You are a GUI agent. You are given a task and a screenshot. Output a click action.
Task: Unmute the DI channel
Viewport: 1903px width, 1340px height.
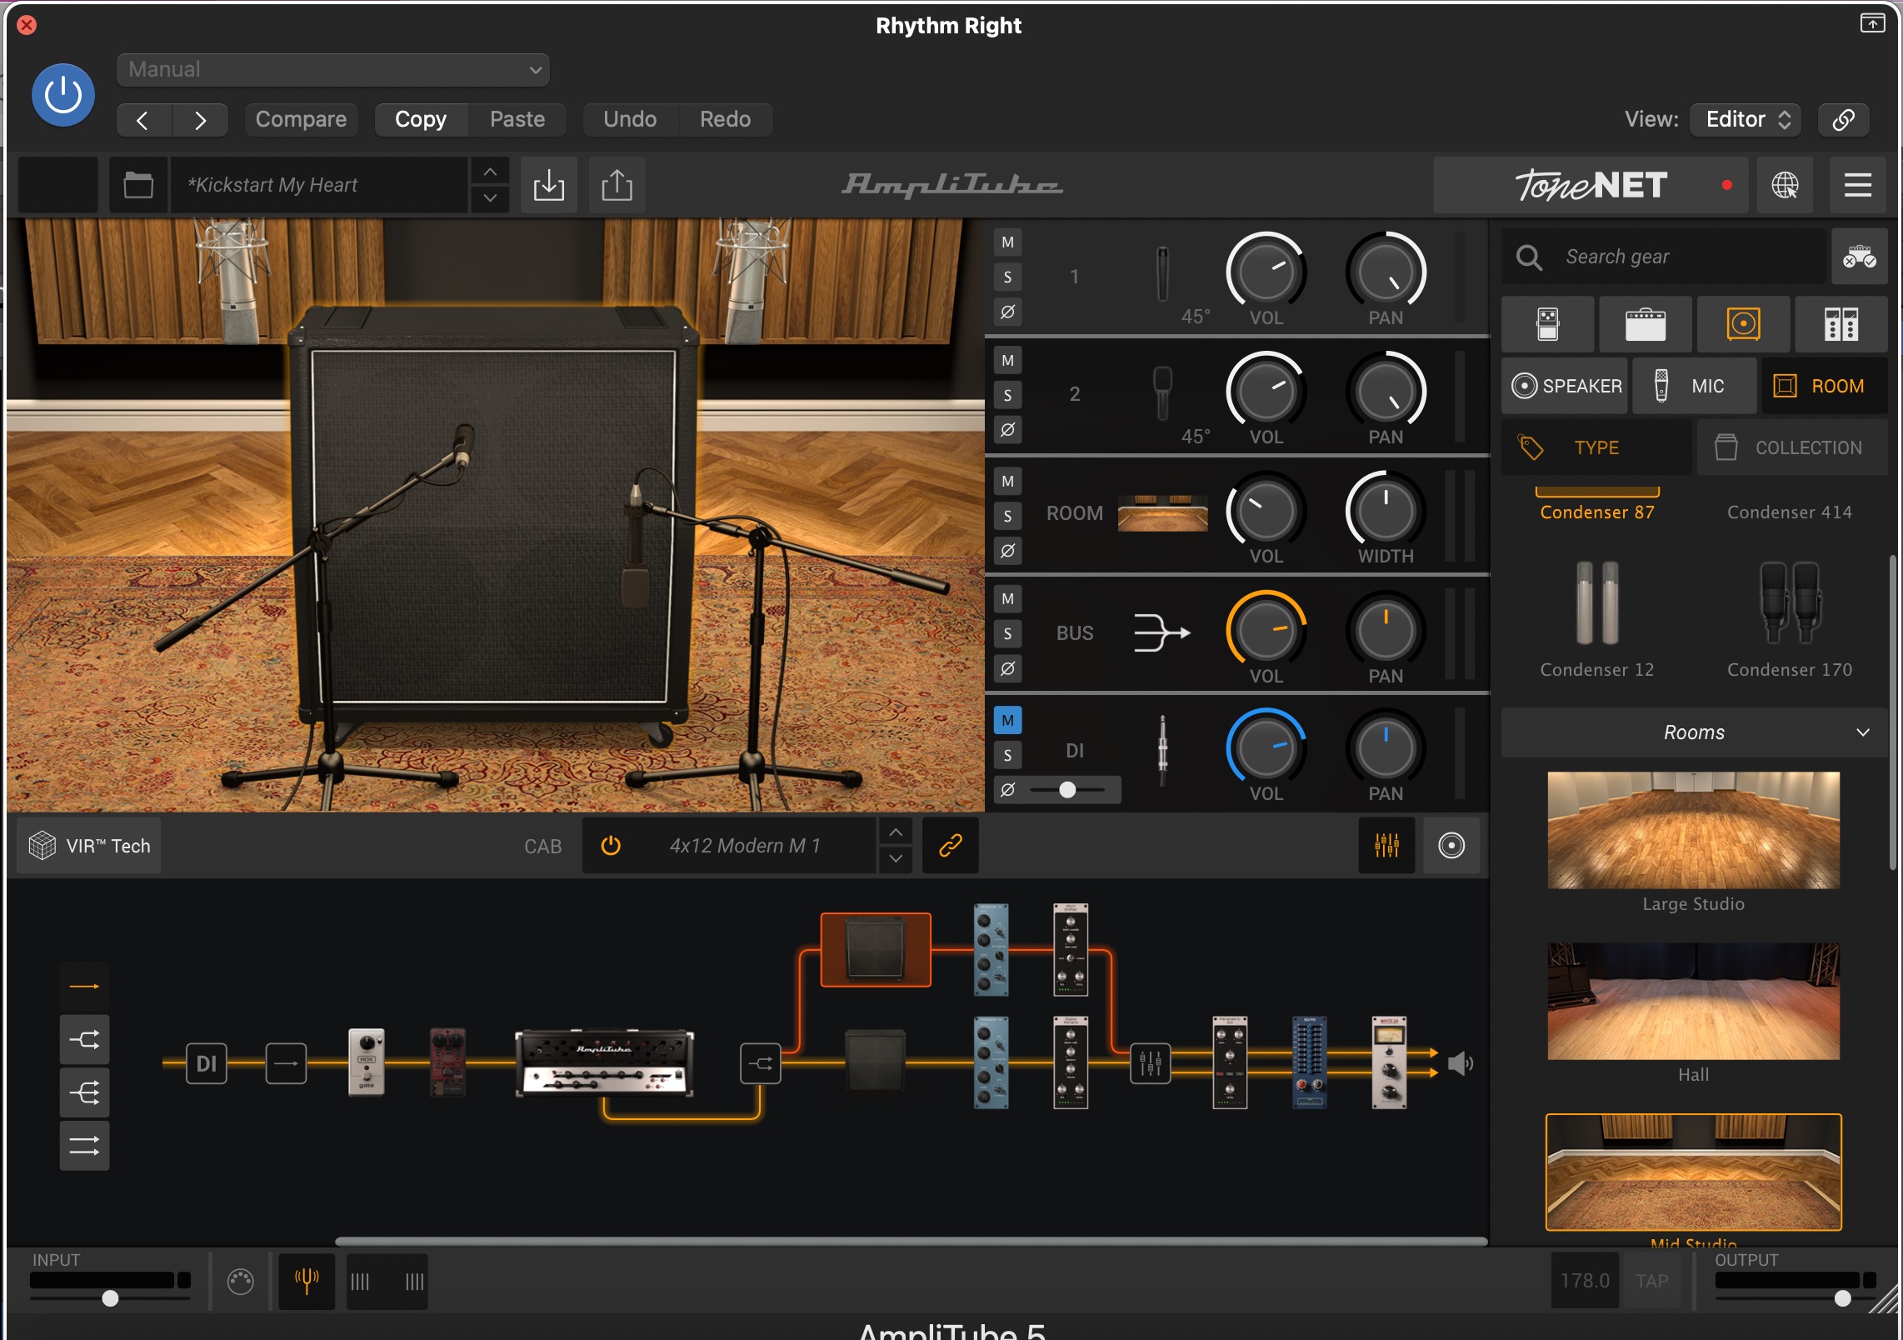coord(1007,720)
